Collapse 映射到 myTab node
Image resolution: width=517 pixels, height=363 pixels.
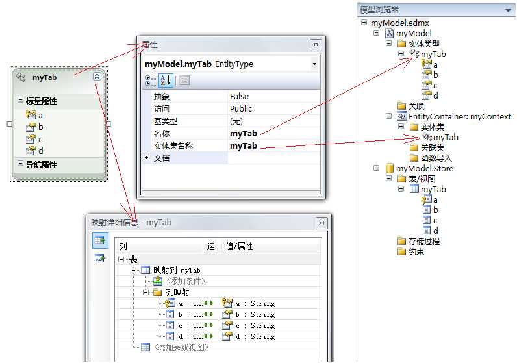133,270
